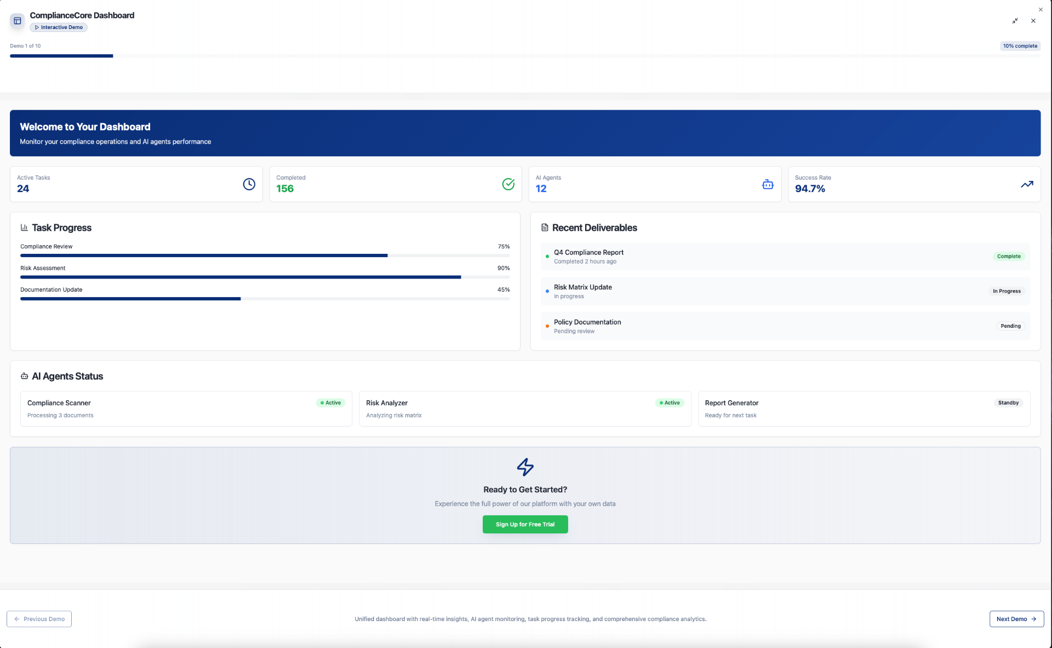1052x648 pixels.
Task: Click the Risk Assessment progress bar
Action: [x=265, y=277]
